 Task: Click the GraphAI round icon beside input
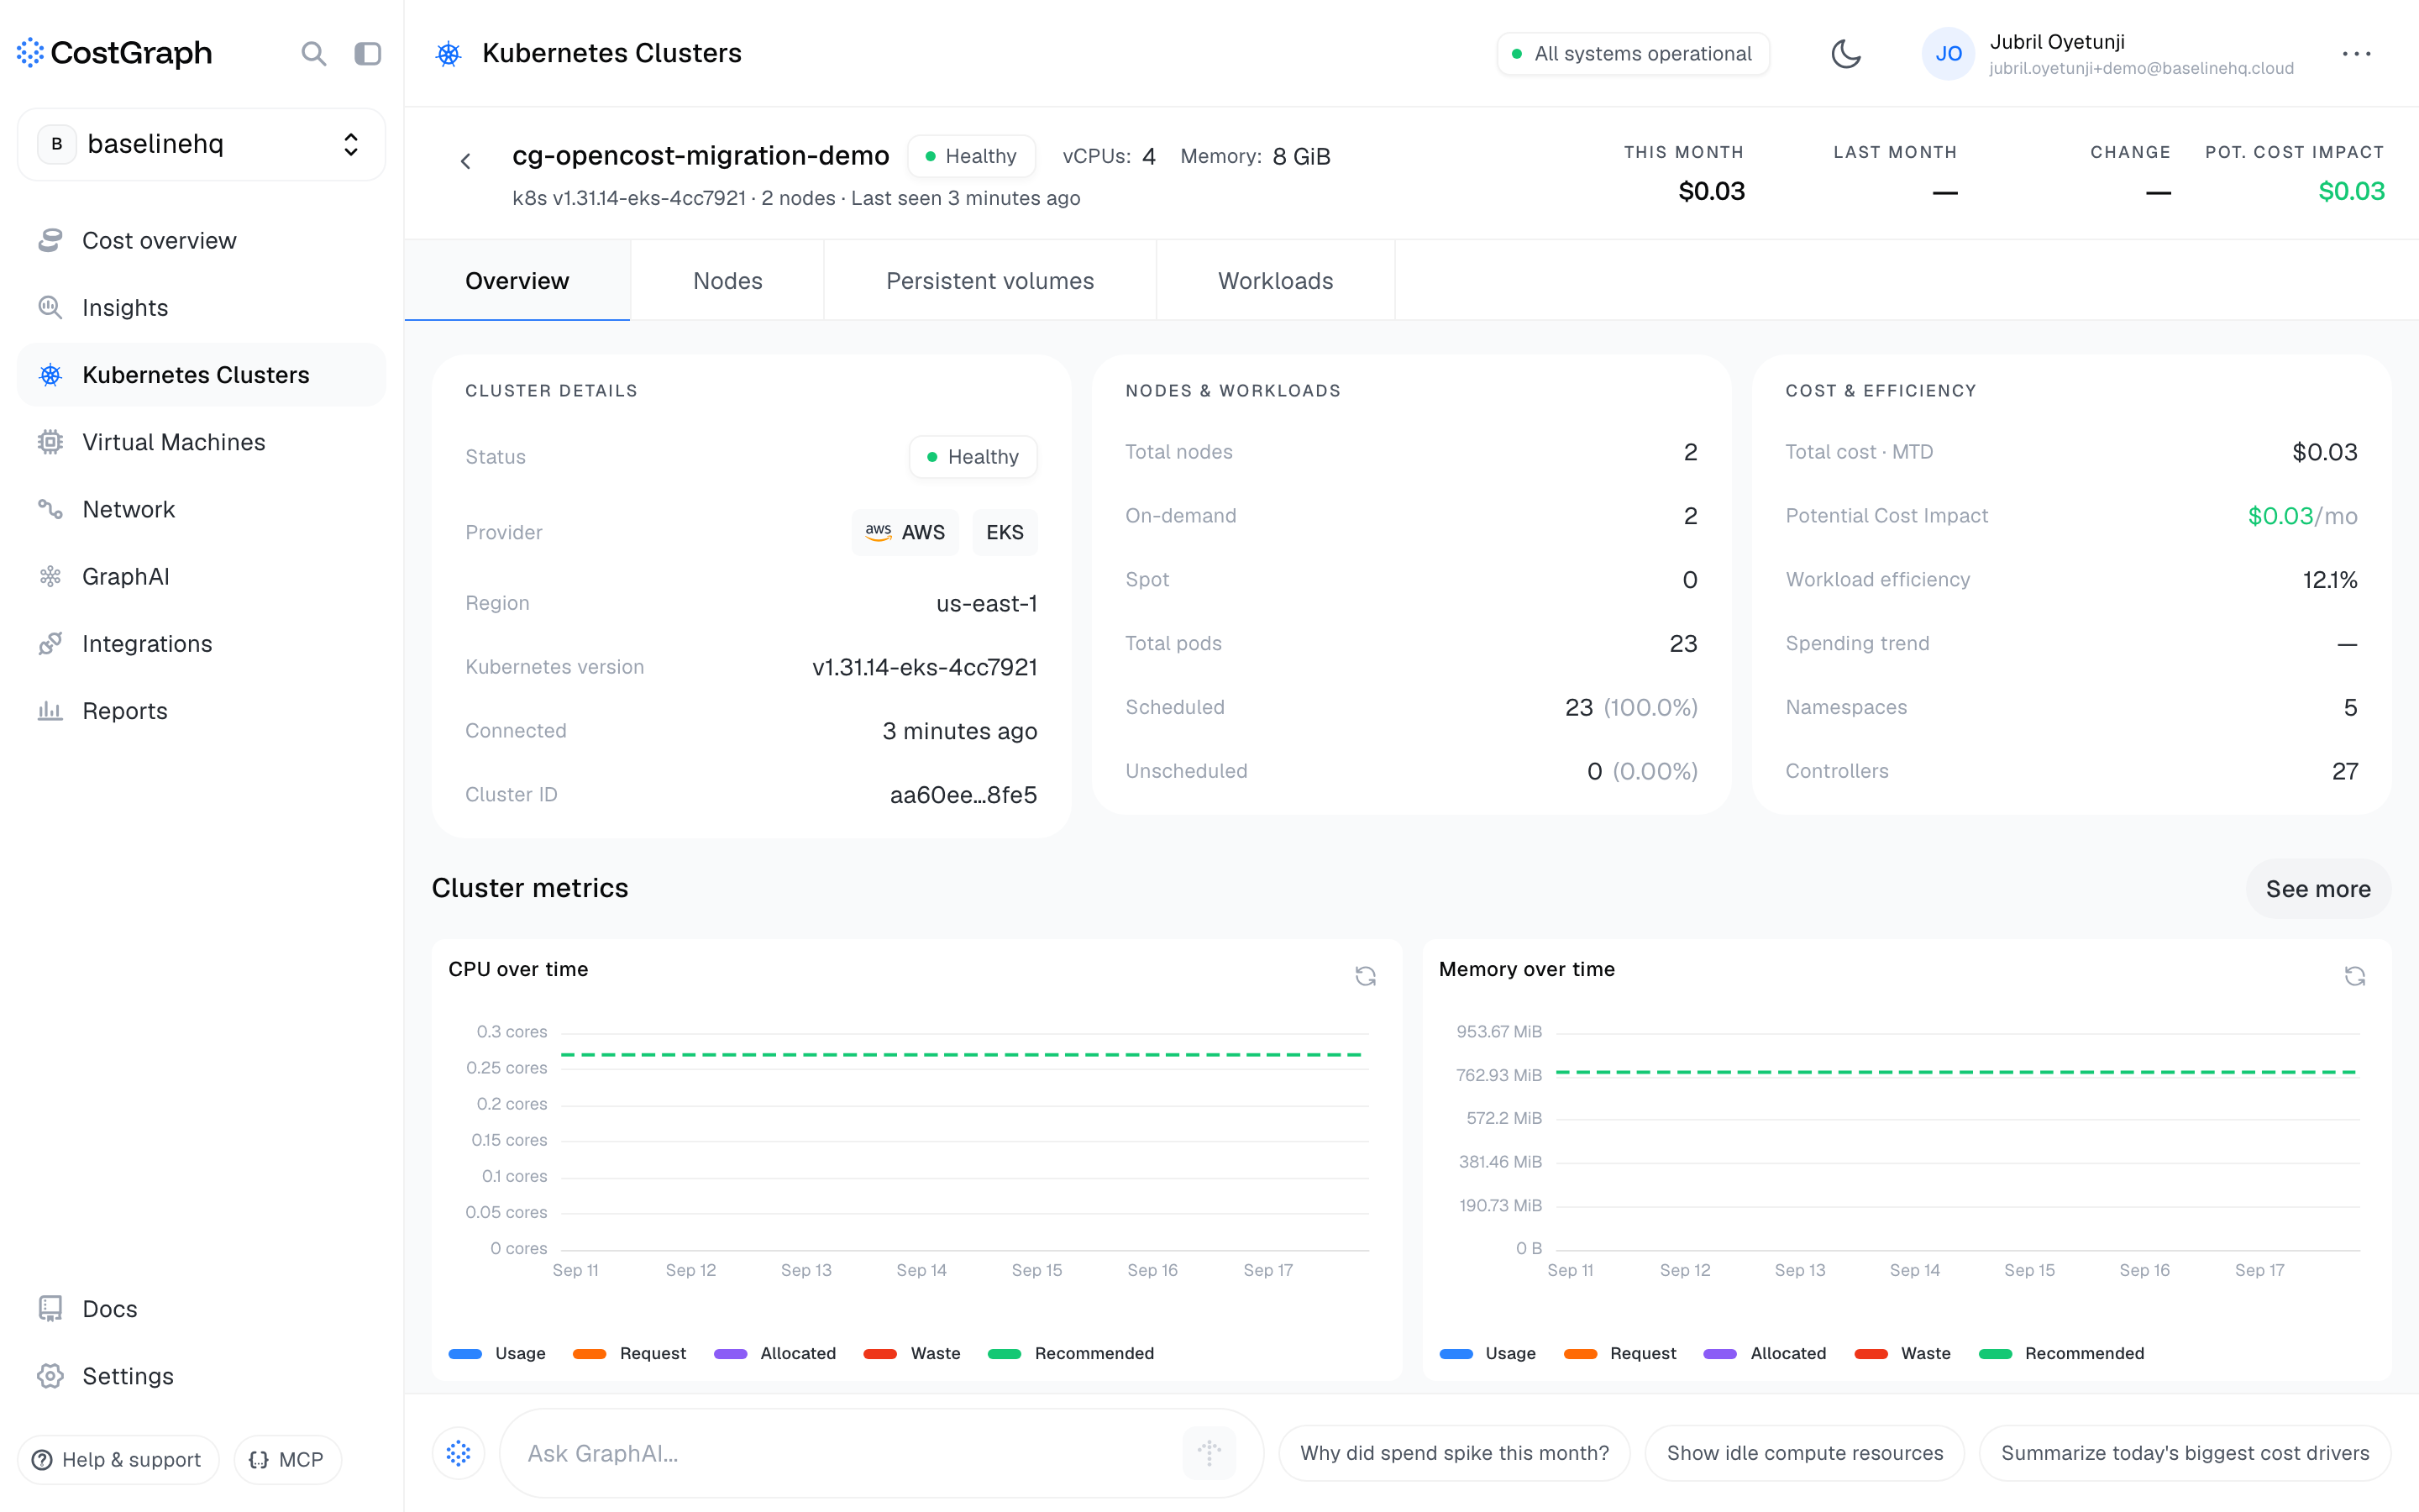459,1453
